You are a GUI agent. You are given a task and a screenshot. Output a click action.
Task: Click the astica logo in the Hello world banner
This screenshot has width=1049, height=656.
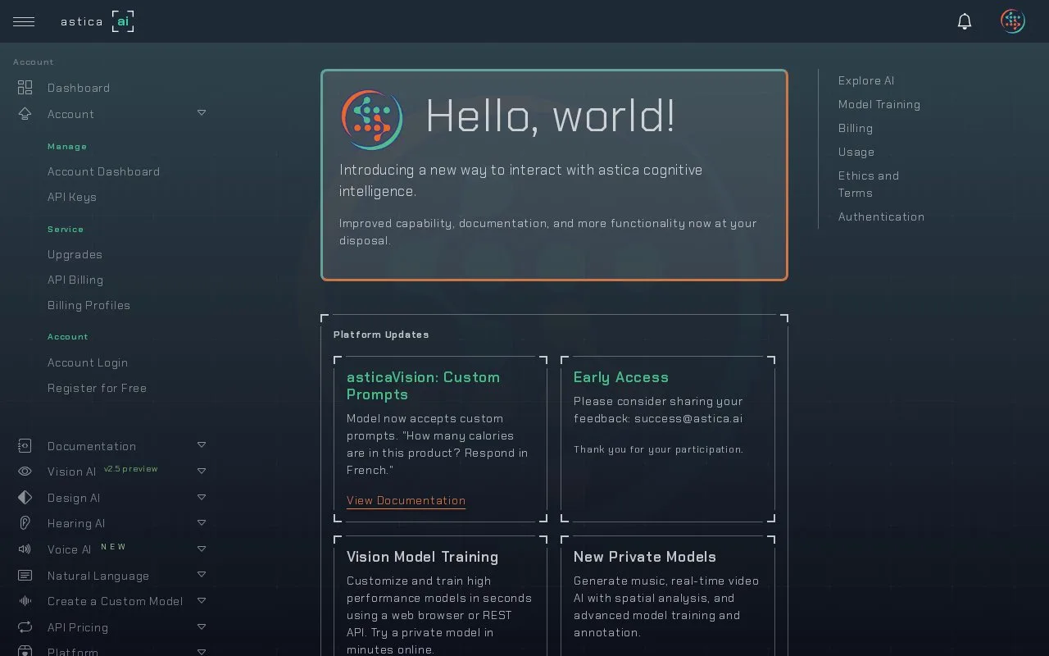click(372, 120)
